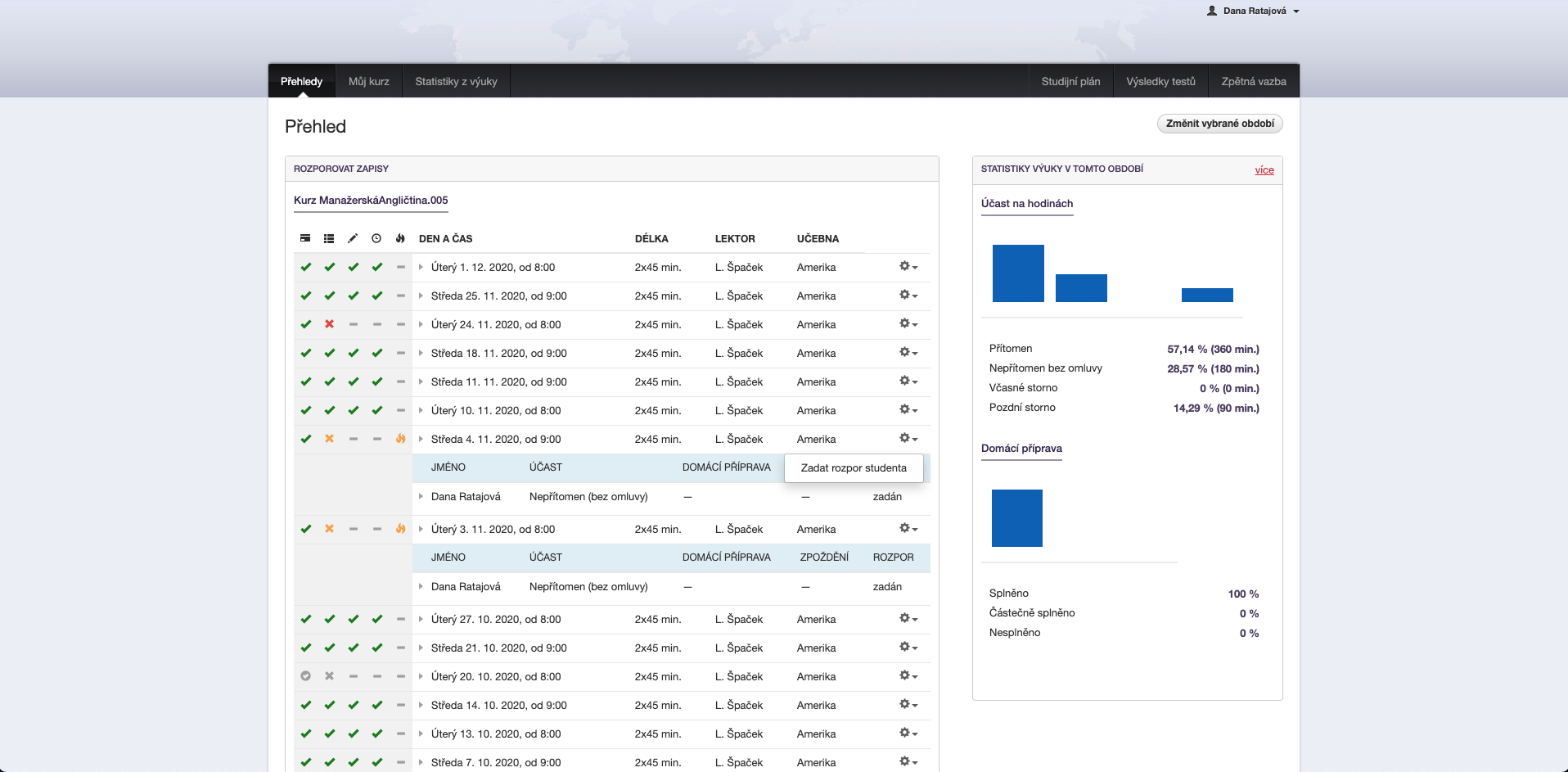Viewport: 1568px width, 772px height.
Task: Click Amerika classroom in Středa 25. 11. row
Action: point(816,296)
